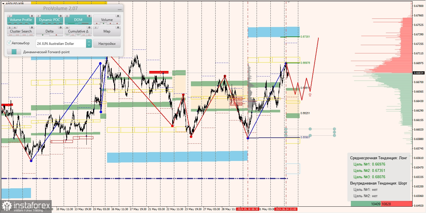Click the green 10409 volume bar
This screenshot has width=426, height=213.
pyautogui.click(x=366, y=204)
